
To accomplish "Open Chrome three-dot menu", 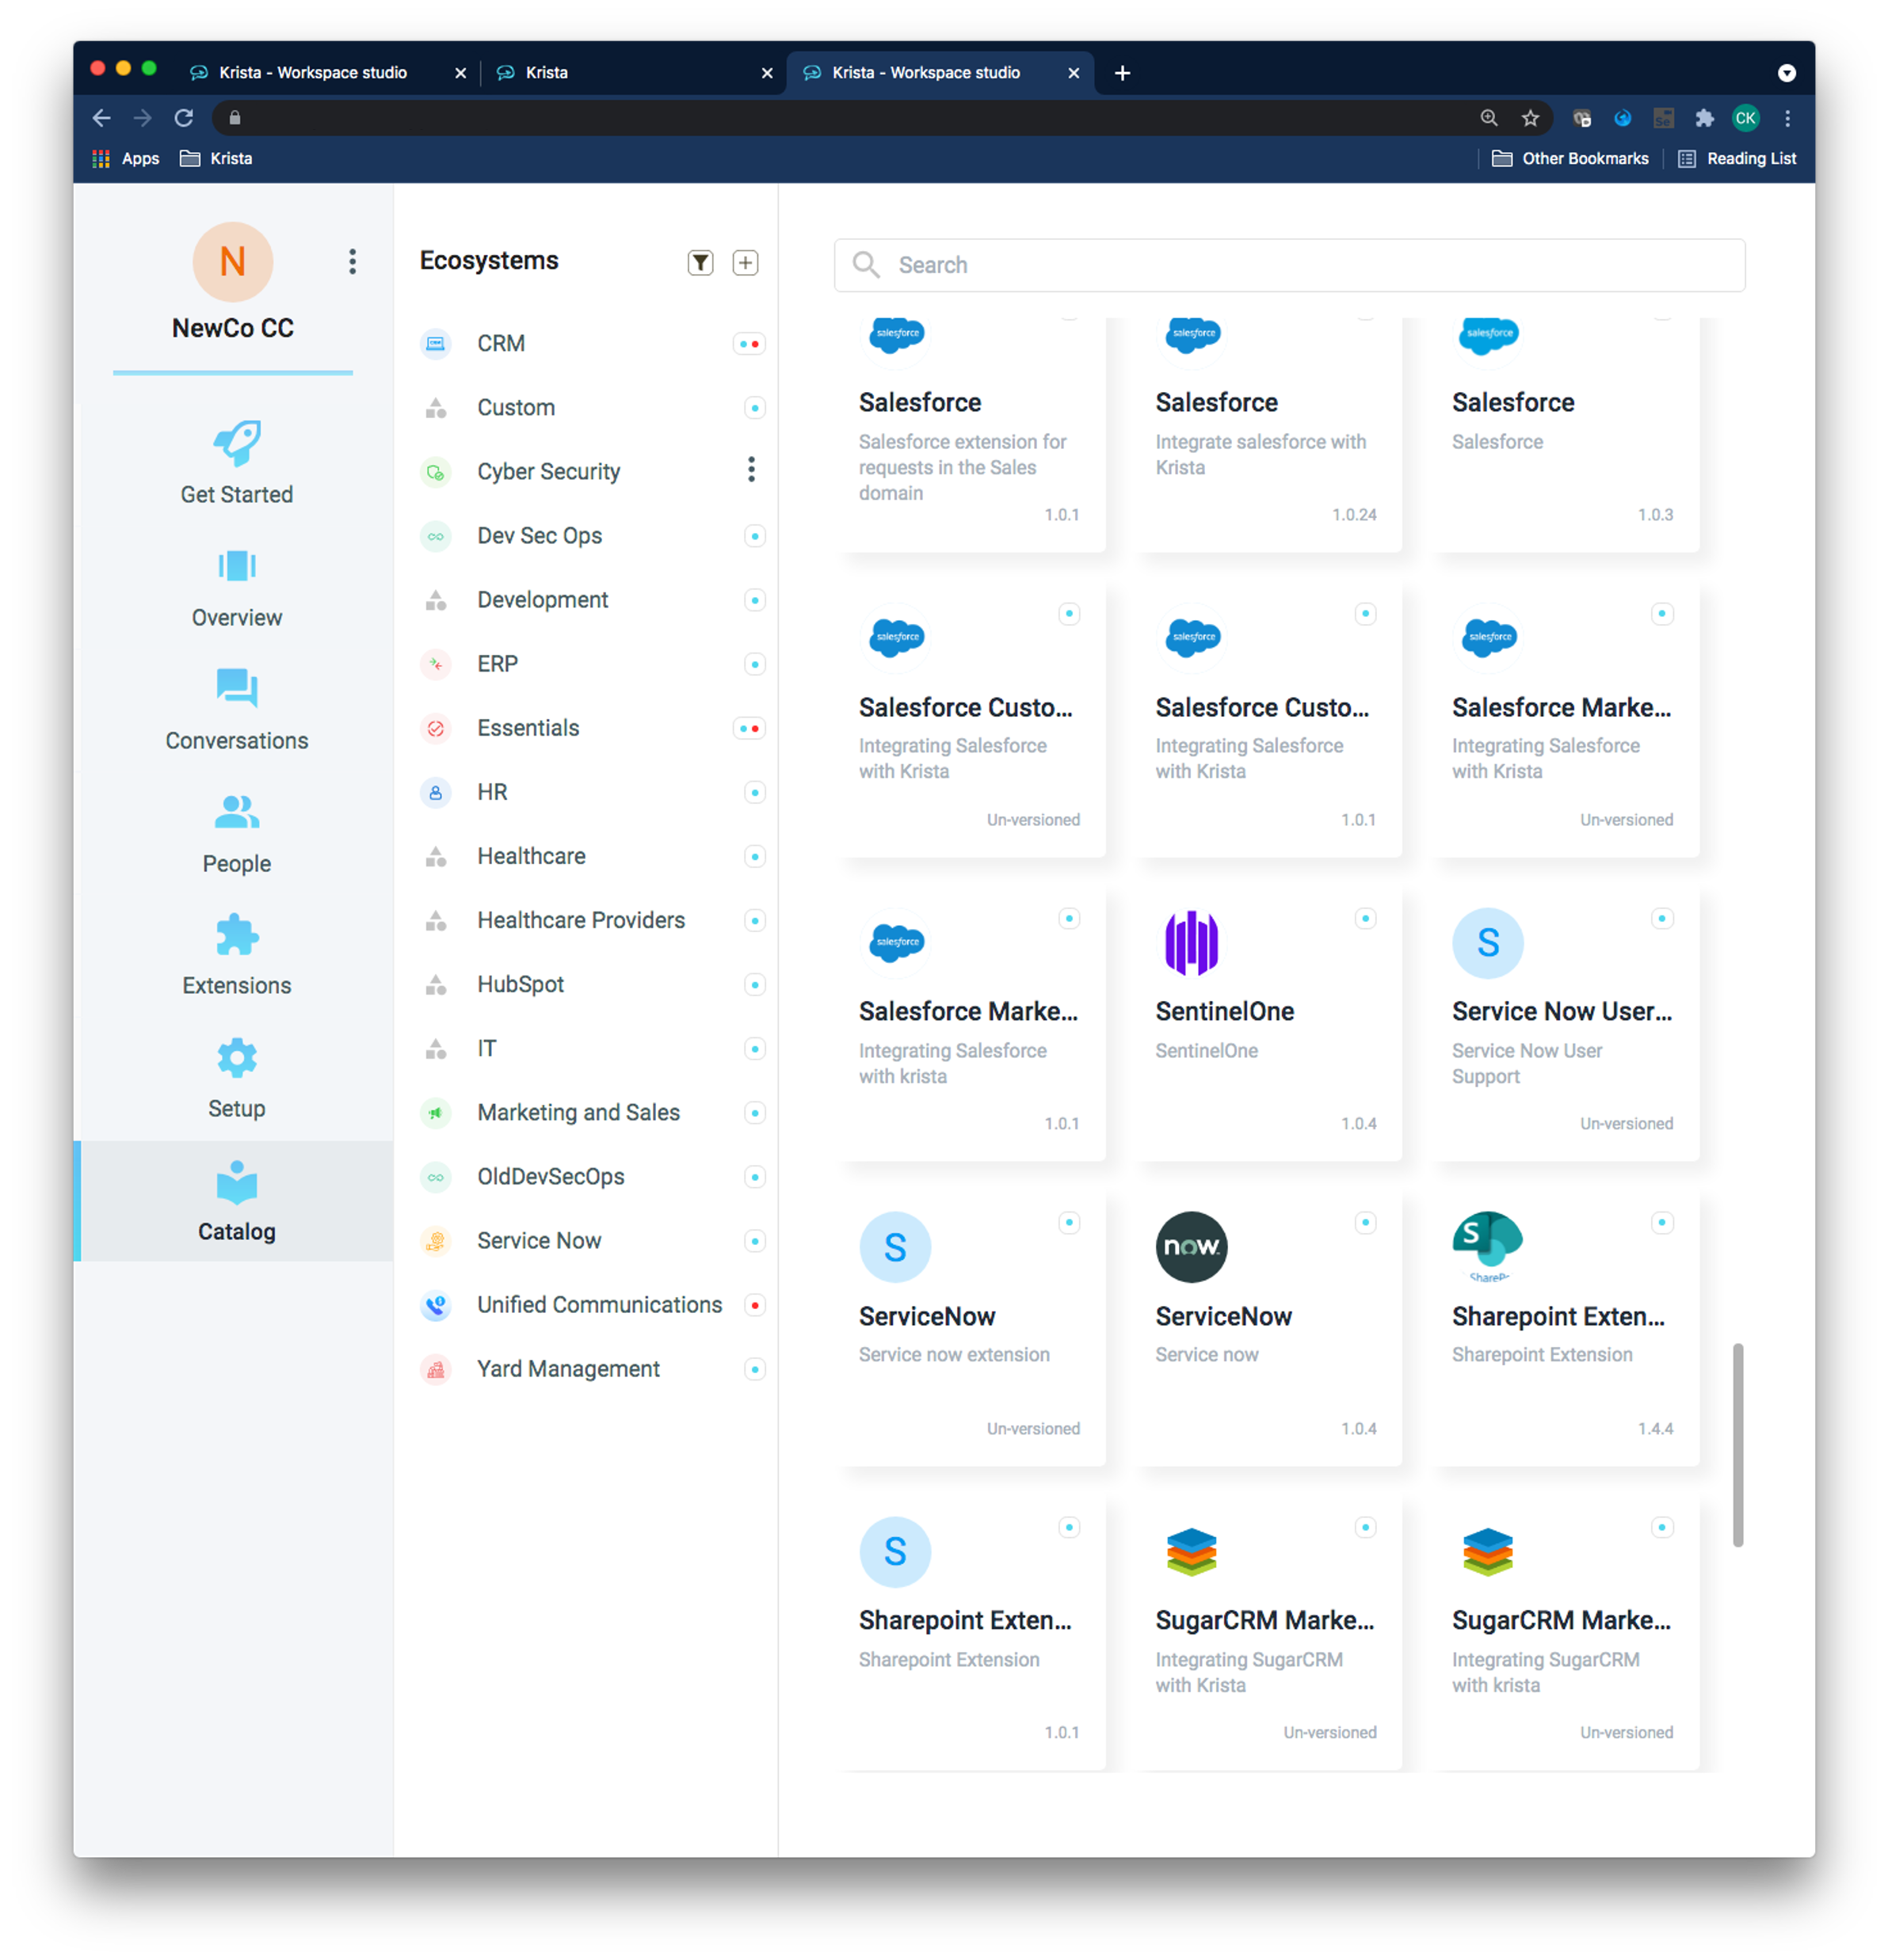I will click(1787, 118).
